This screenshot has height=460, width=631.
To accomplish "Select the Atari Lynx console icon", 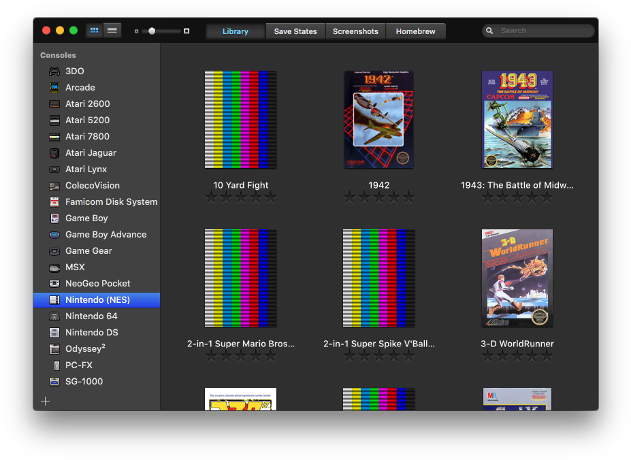I will [54, 169].
